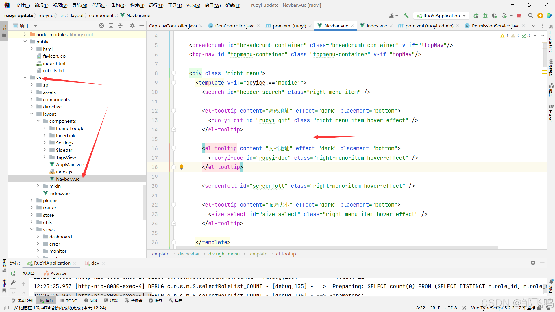
Task: Start debugging with the bug icon
Action: point(485,16)
